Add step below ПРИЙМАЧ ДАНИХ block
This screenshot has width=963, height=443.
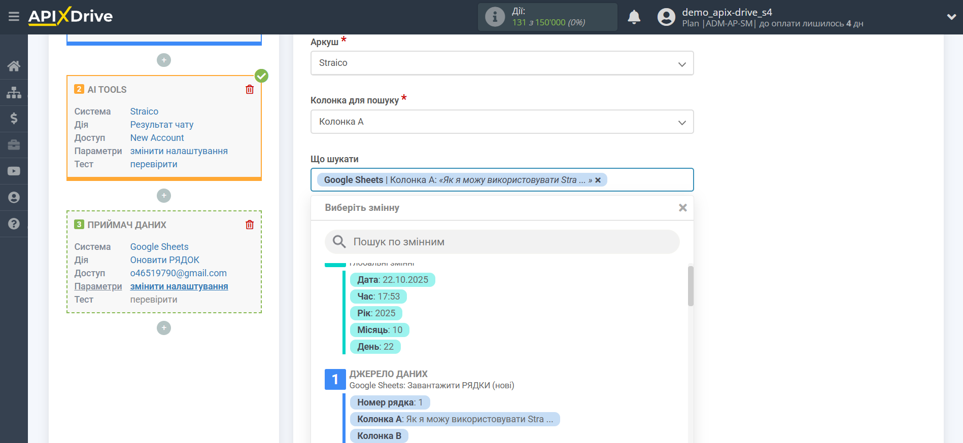coord(164,328)
